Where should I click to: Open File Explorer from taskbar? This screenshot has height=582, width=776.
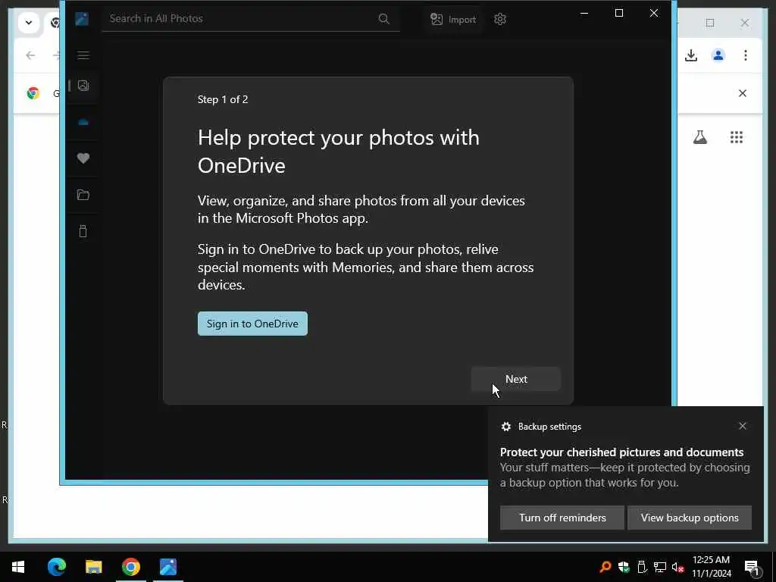point(93,567)
